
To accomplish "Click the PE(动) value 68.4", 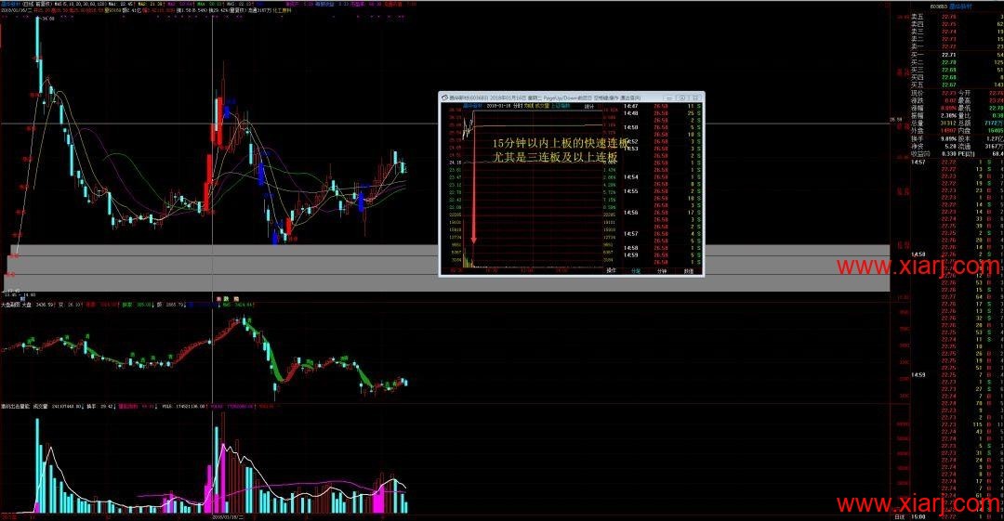I will [x=997, y=153].
